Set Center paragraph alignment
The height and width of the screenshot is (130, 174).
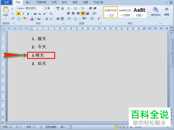tap(73, 14)
